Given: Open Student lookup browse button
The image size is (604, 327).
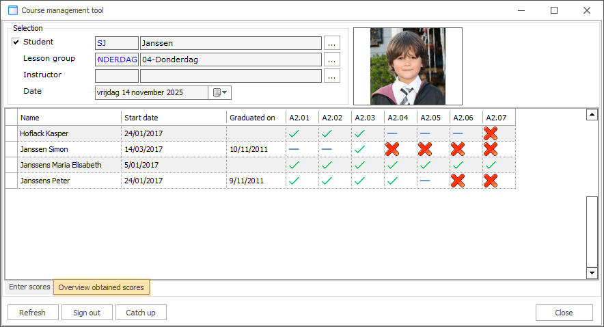Looking at the screenshot, I should [x=332, y=43].
